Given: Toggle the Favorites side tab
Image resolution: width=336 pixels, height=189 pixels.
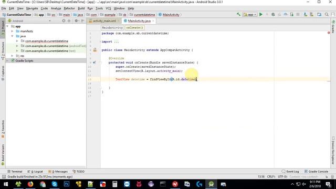Looking at the screenshot, I should point(3,130).
